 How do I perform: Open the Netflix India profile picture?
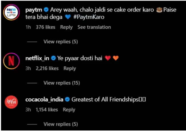tap(11, 61)
